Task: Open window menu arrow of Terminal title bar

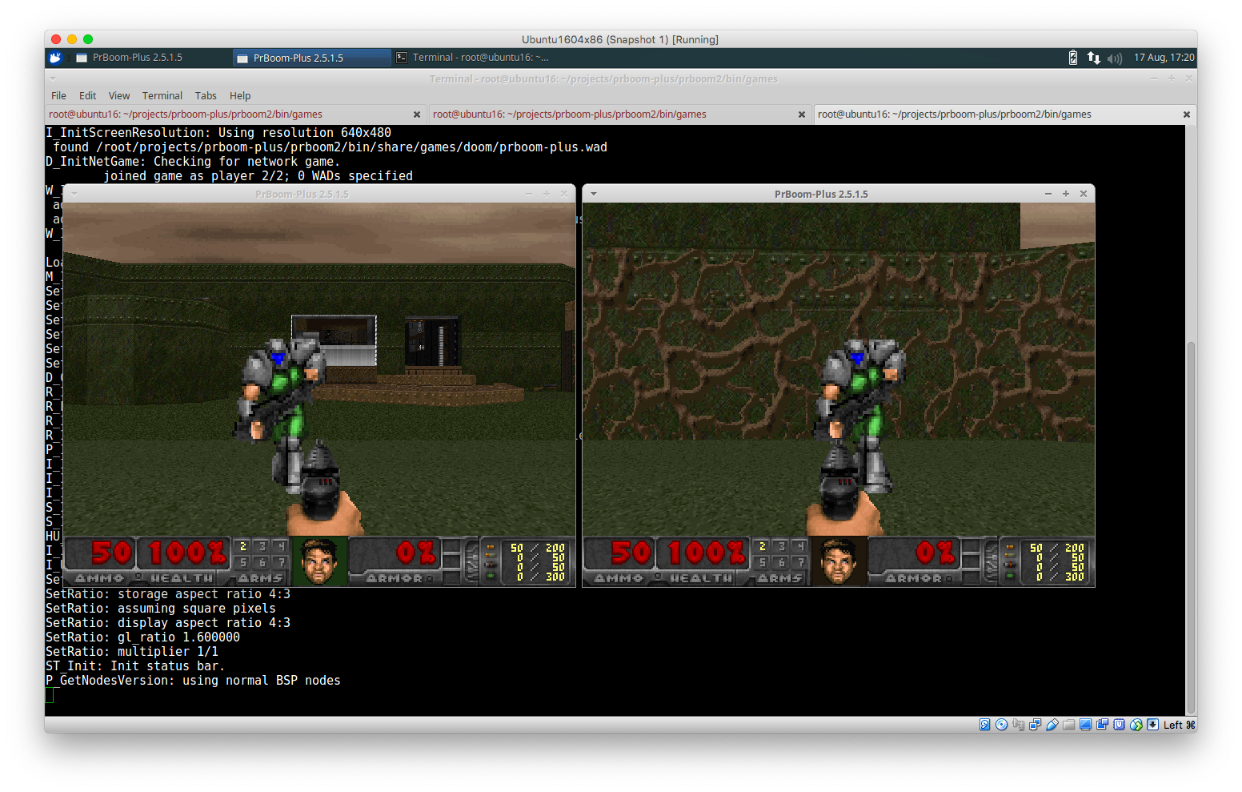Action: point(53,78)
